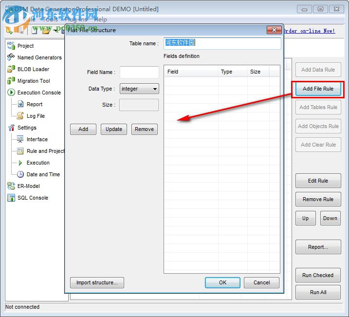The image size is (349, 317).
Task: Cancel the Flat File Structure dialog
Action: [x=261, y=282]
